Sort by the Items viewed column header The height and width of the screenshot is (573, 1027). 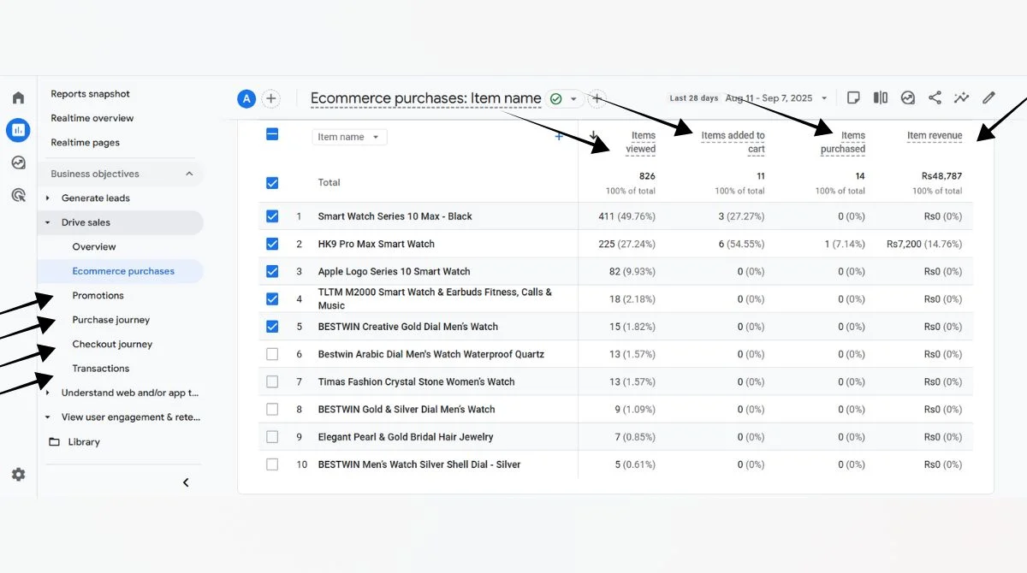(641, 142)
